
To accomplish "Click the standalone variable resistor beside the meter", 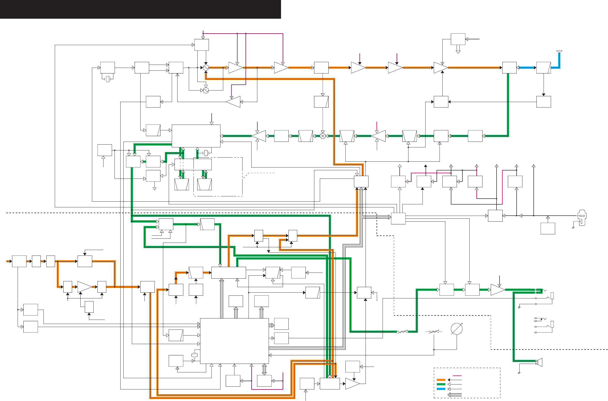I will 434,332.
